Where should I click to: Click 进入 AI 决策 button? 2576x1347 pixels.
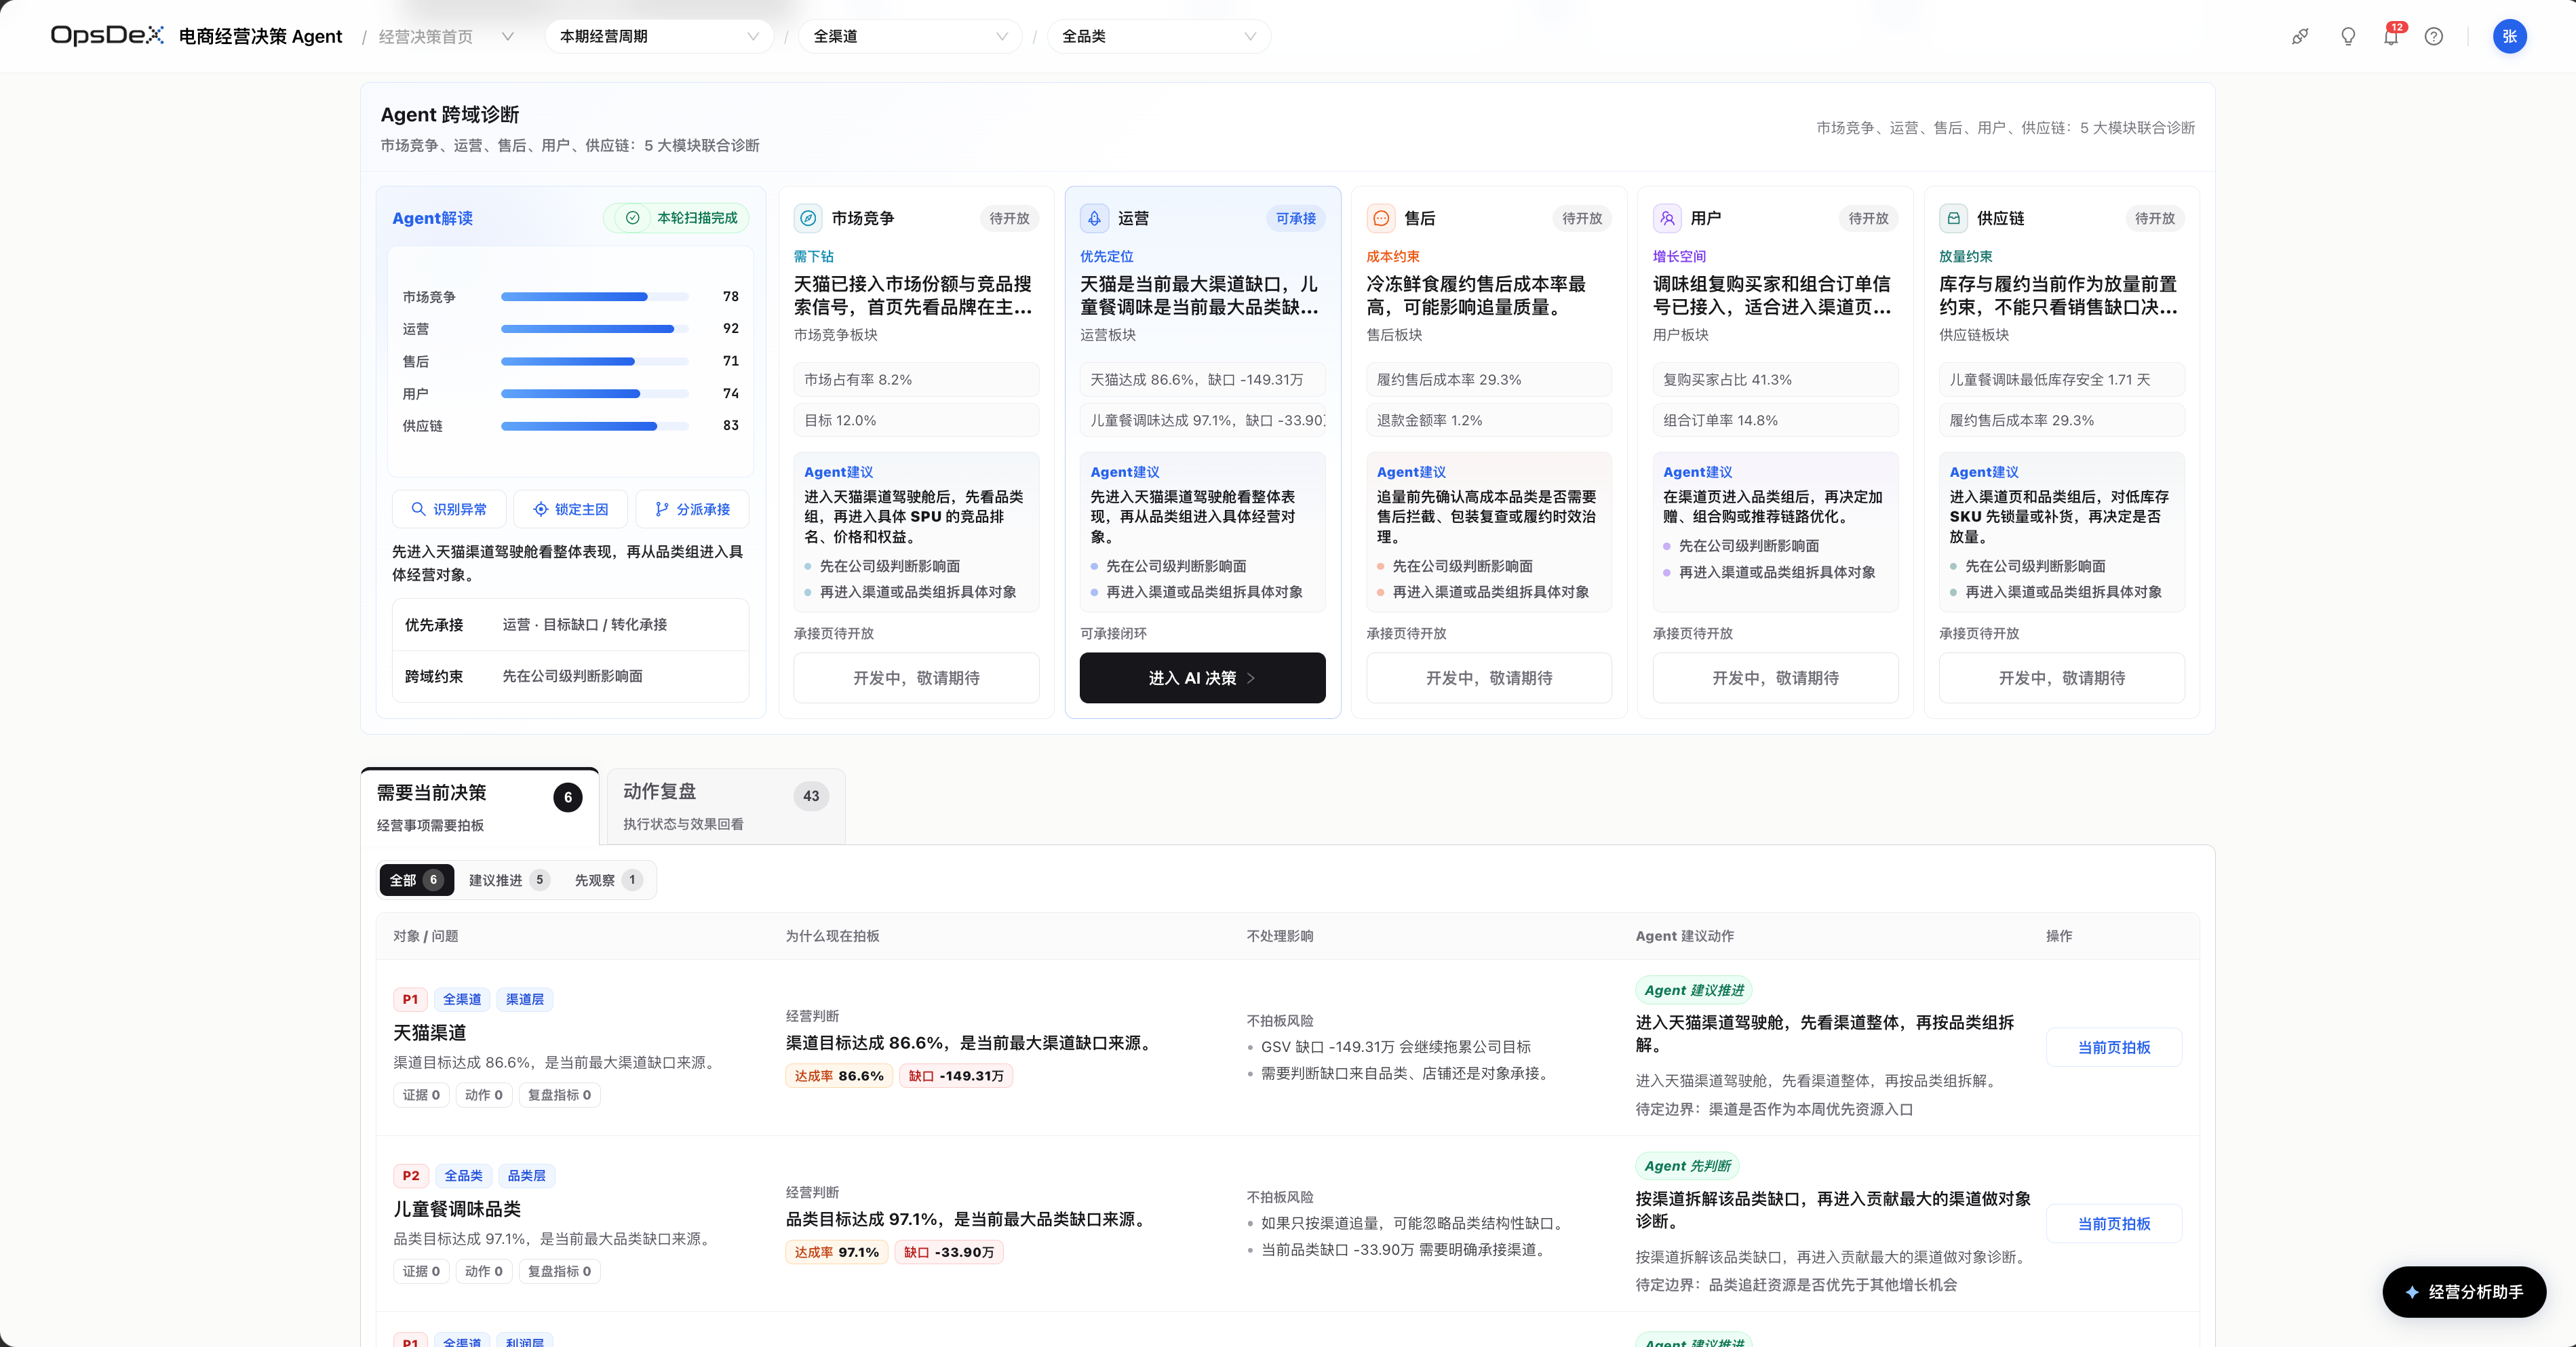(1202, 678)
